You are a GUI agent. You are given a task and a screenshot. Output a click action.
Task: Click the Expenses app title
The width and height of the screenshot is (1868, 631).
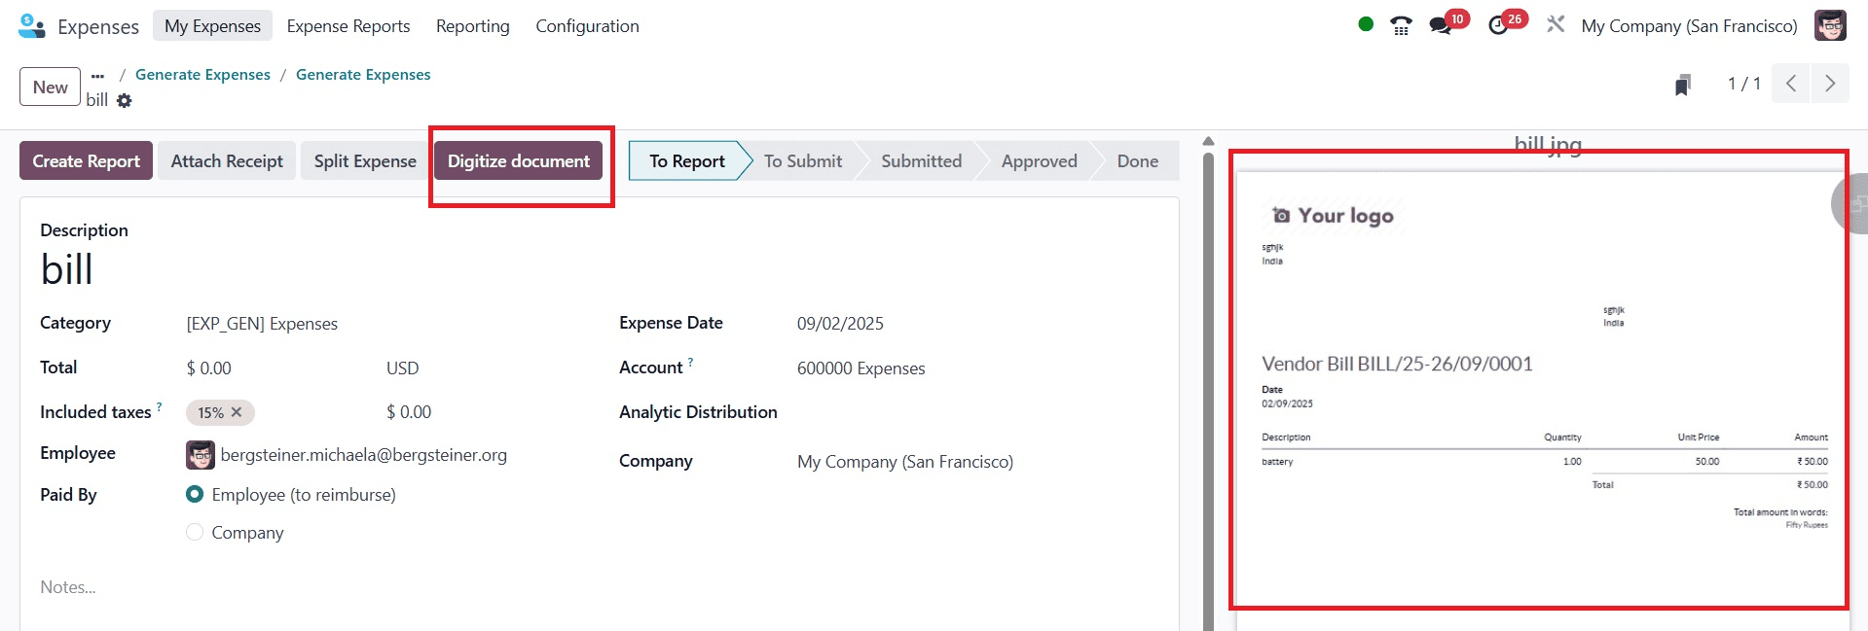click(98, 26)
